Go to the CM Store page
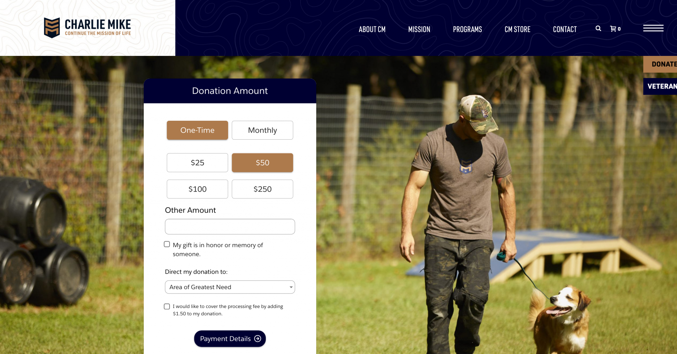The width and height of the screenshot is (677, 354). tap(517, 29)
